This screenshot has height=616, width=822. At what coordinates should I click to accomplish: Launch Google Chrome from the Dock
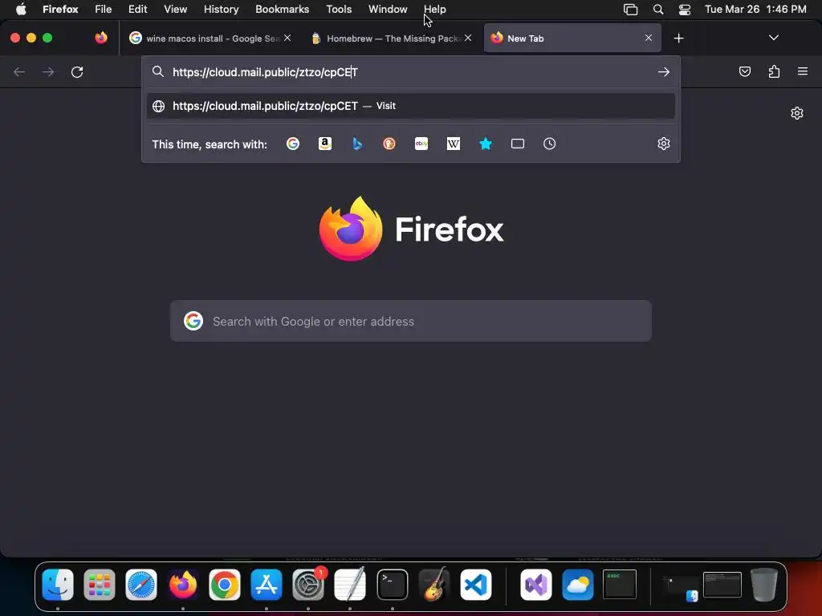pyautogui.click(x=225, y=585)
